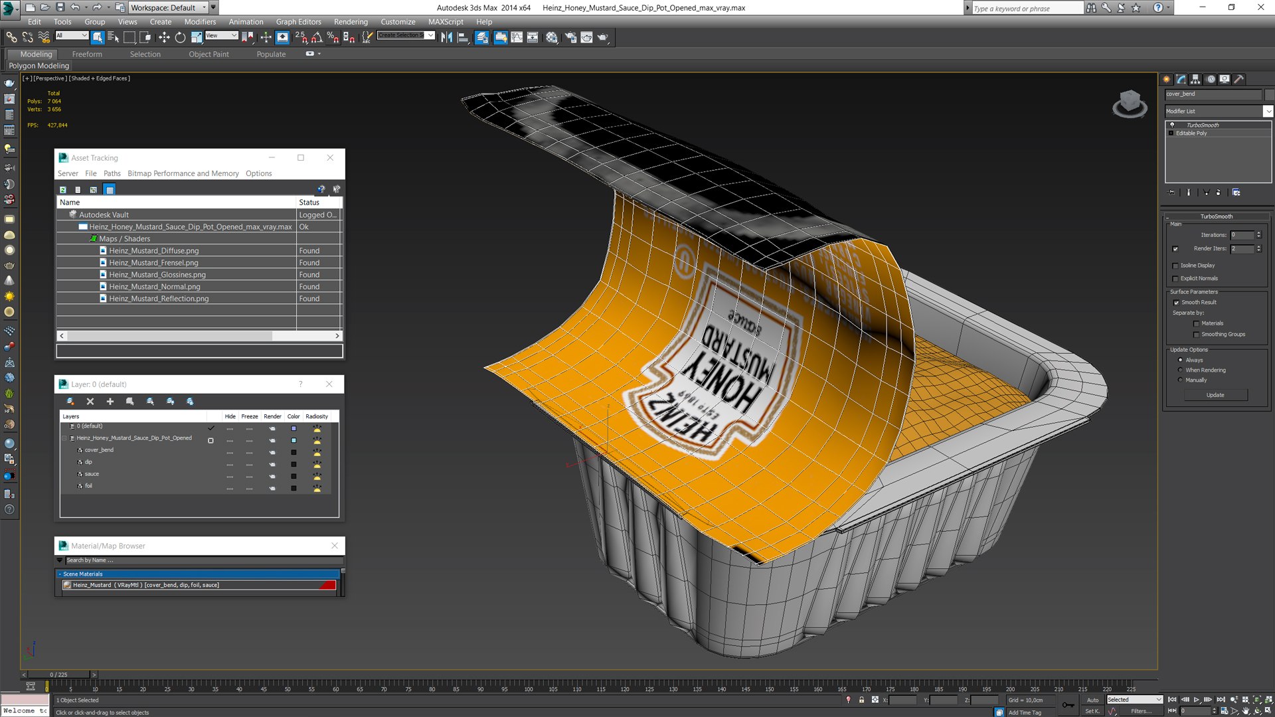Open the Hierarchy command panel tab
This screenshot has height=717, width=1275.
(x=1195, y=79)
